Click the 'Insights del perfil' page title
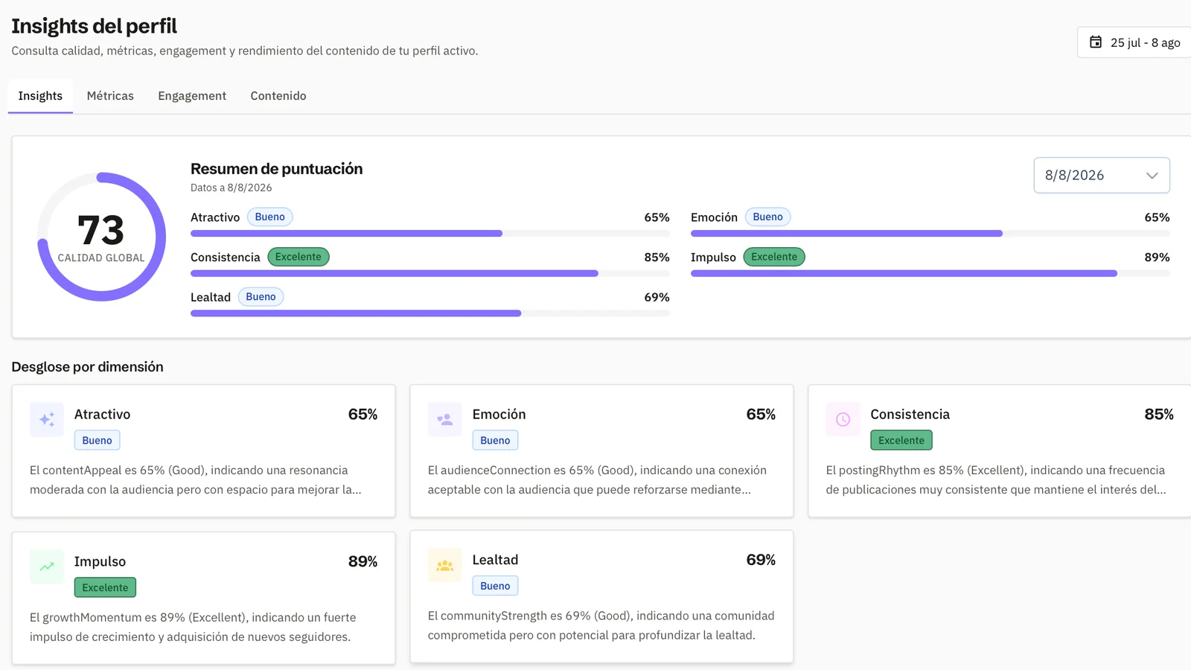Image resolution: width=1191 pixels, height=670 pixels. (x=94, y=26)
